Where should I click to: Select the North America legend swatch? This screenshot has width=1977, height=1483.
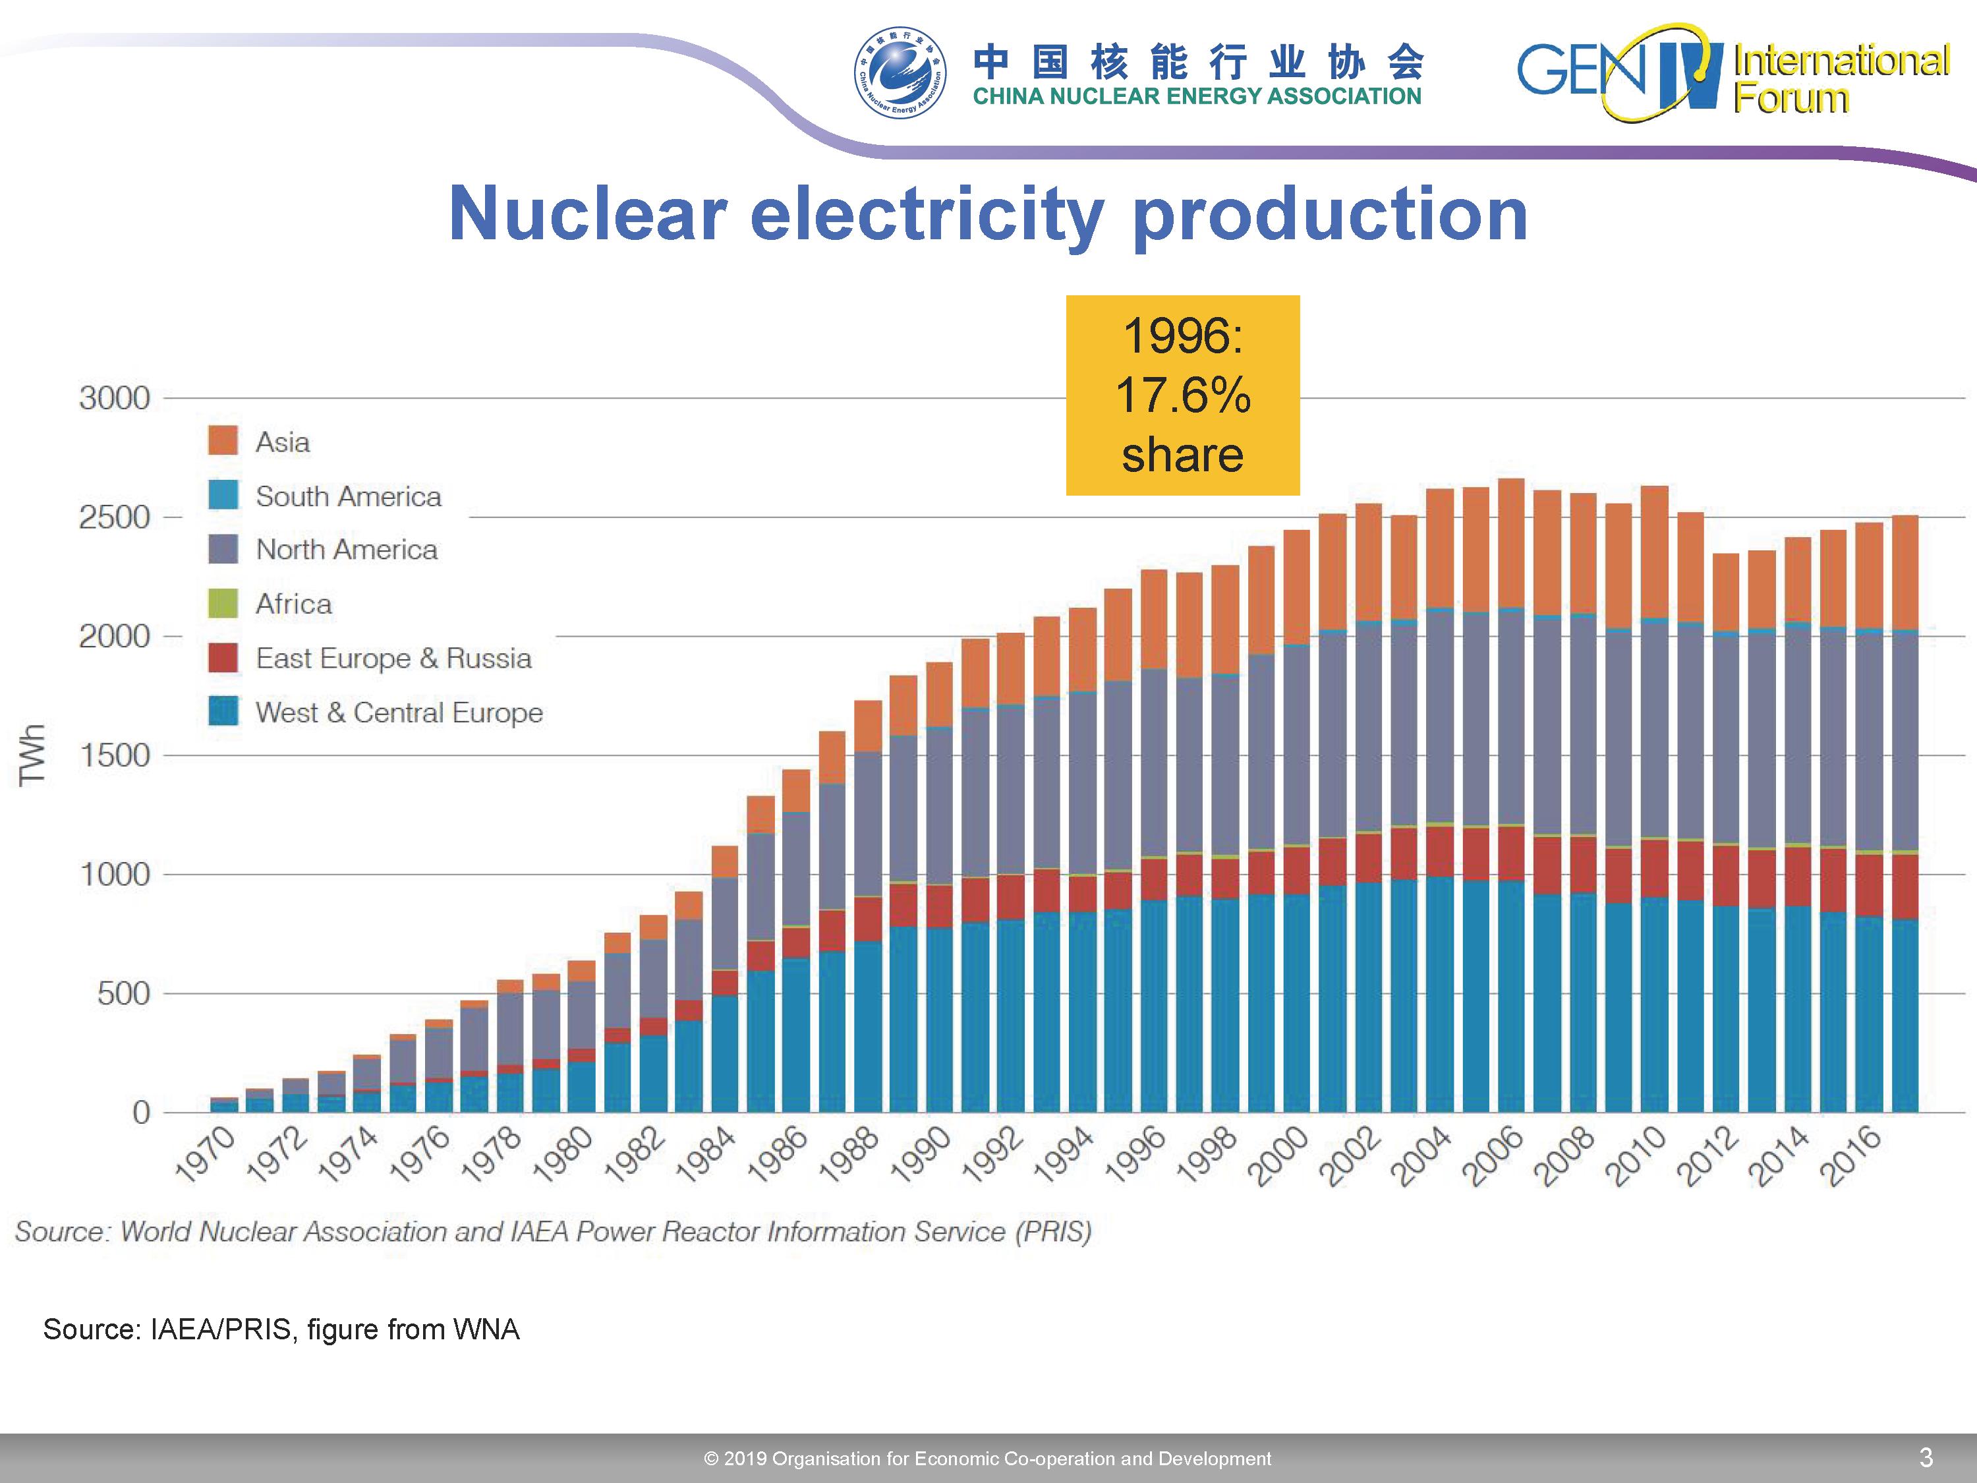click(x=223, y=549)
